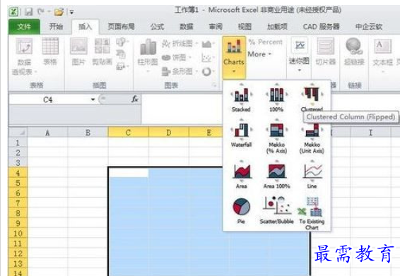Open file via quick access folder icon
This screenshot has height=276, width=400.
pyautogui.click(x=59, y=12)
